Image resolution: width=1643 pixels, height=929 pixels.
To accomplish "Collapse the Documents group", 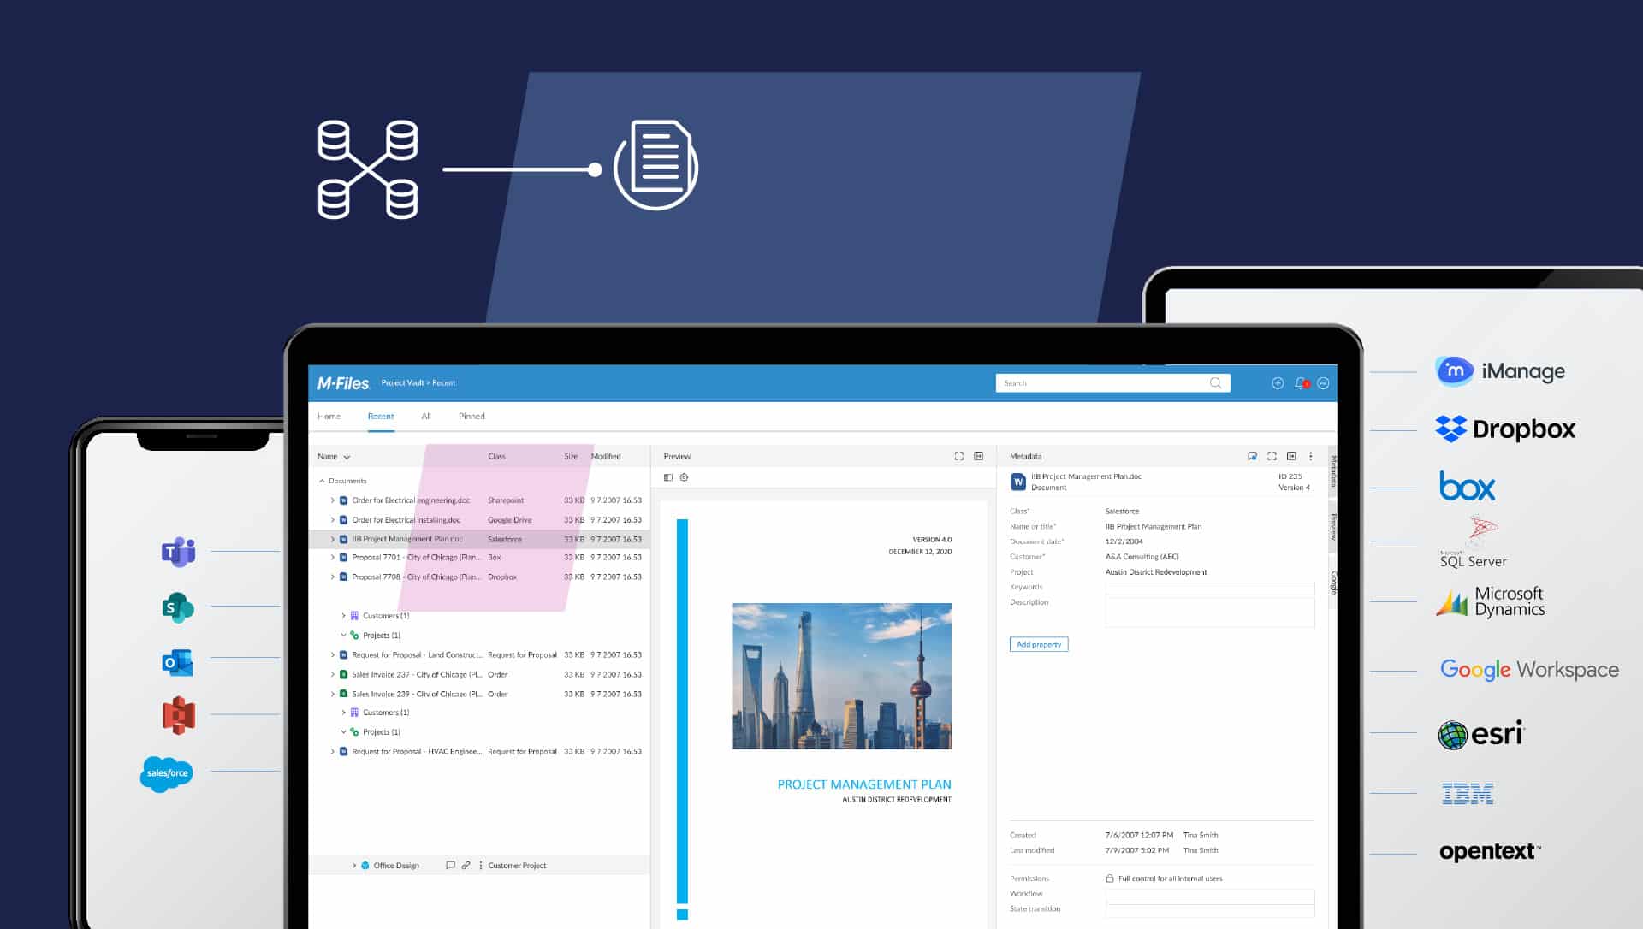I will tap(322, 481).
